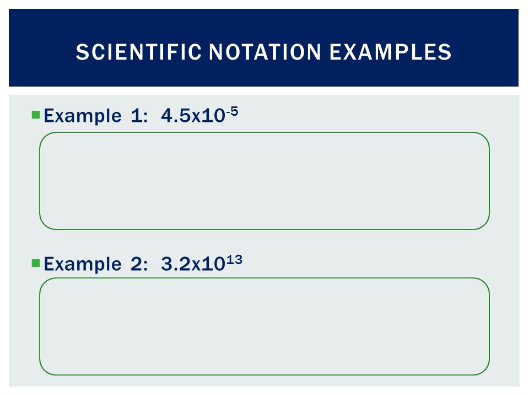
Task: Click the green bullet beside Example 2
Action: tap(36, 263)
